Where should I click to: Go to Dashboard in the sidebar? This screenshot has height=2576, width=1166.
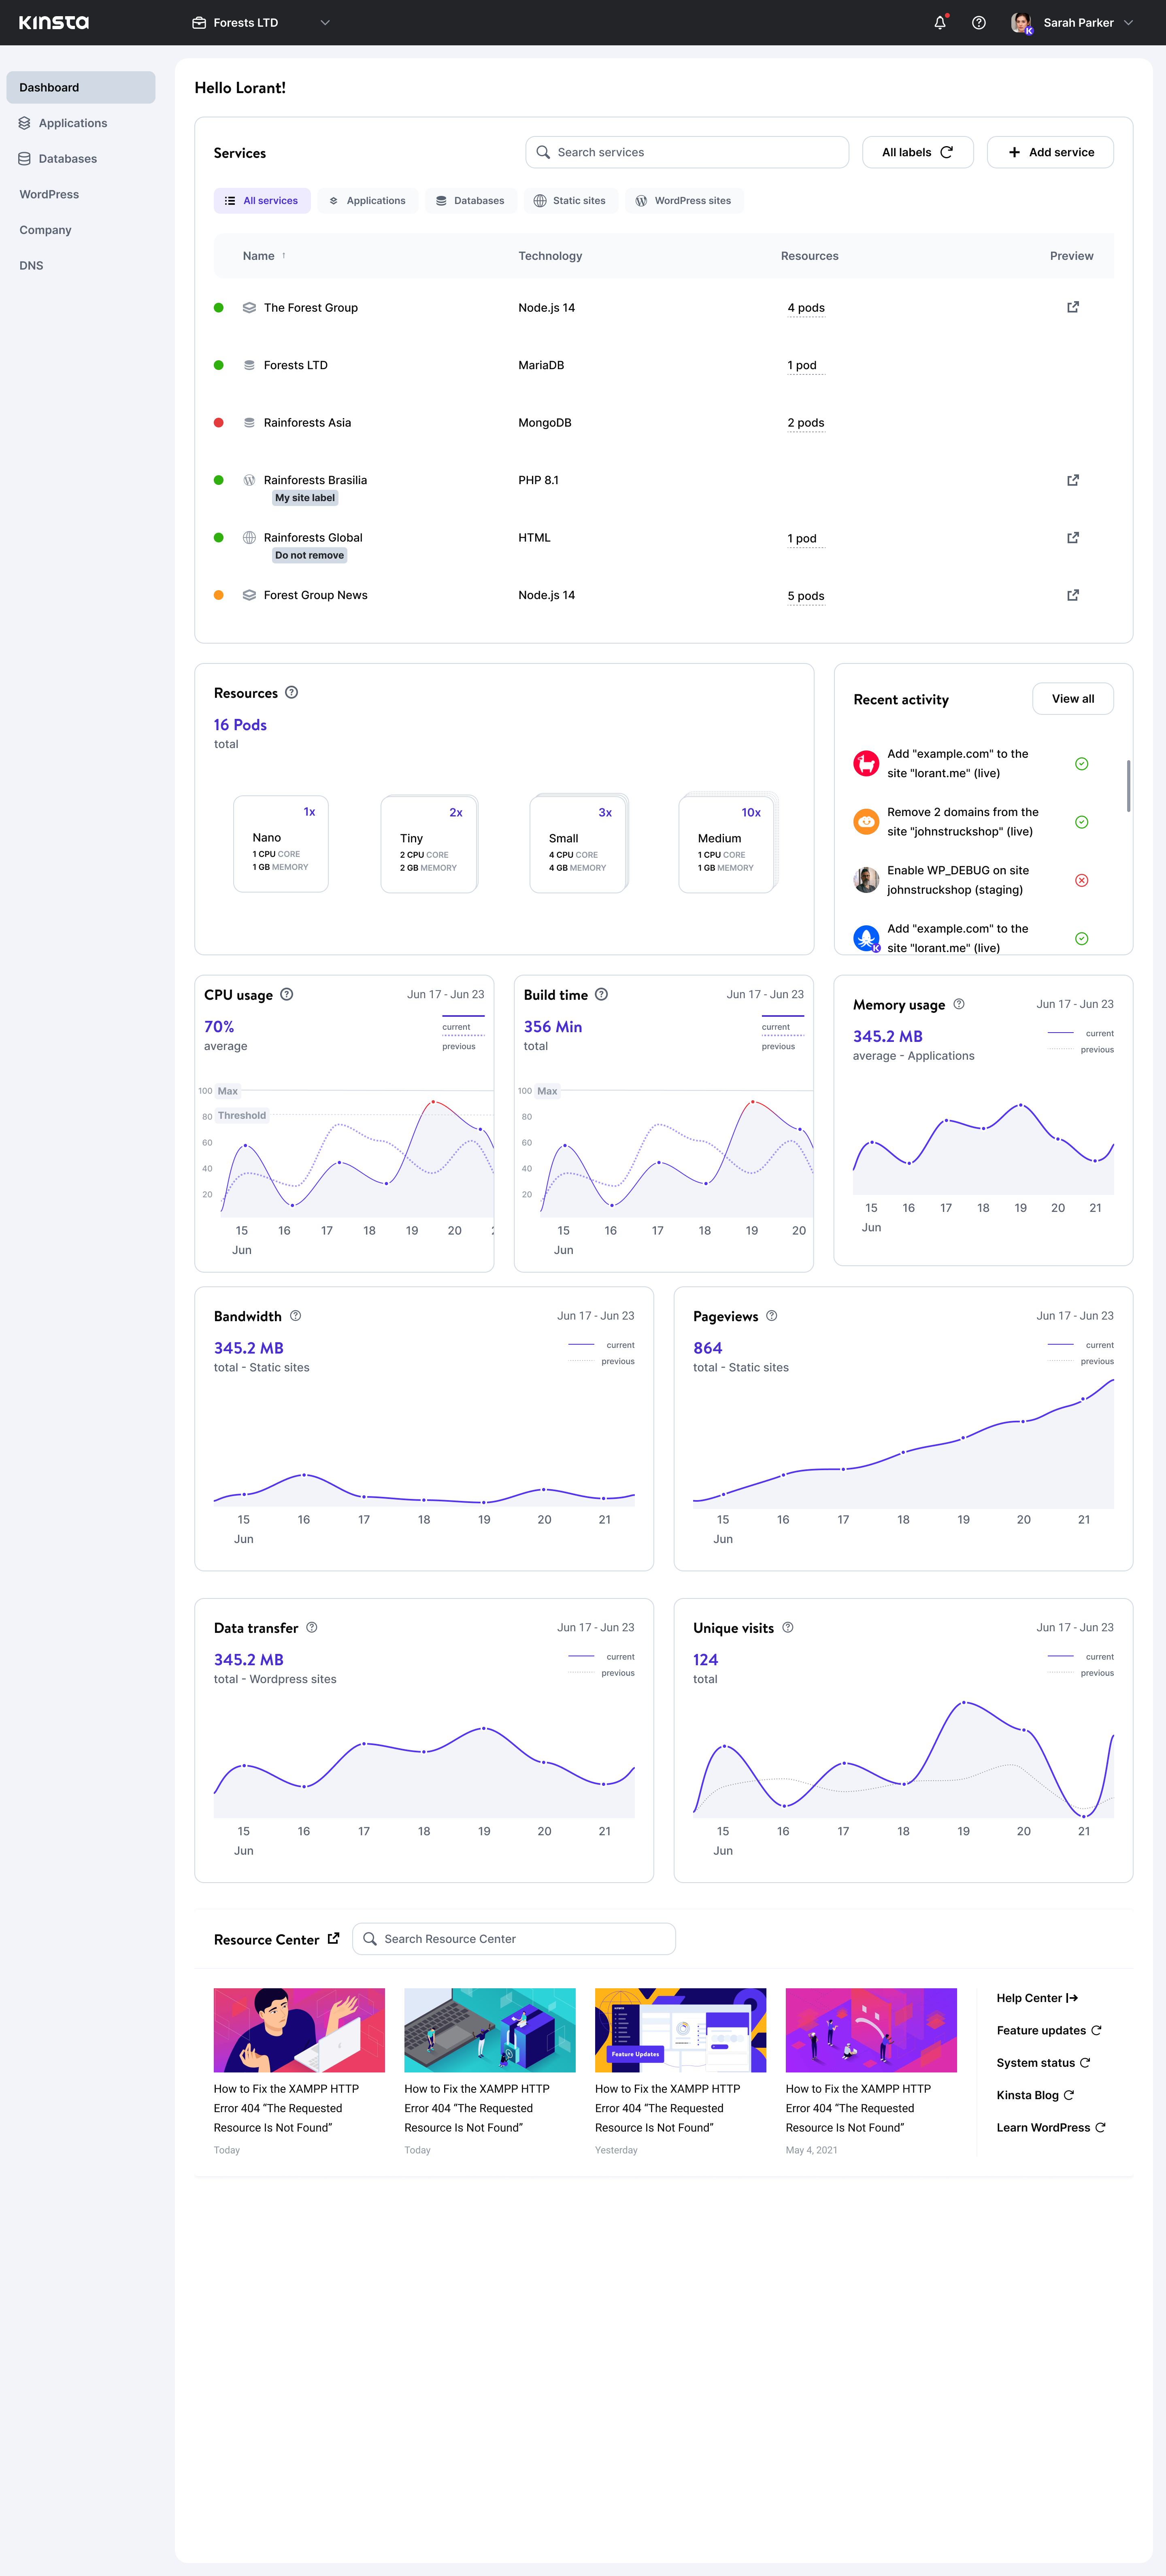pyautogui.click(x=81, y=88)
